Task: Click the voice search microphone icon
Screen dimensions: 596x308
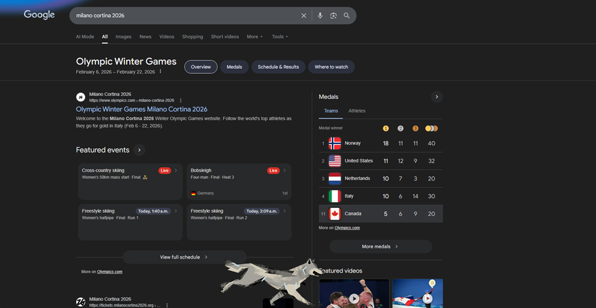Action: (320, 16)
